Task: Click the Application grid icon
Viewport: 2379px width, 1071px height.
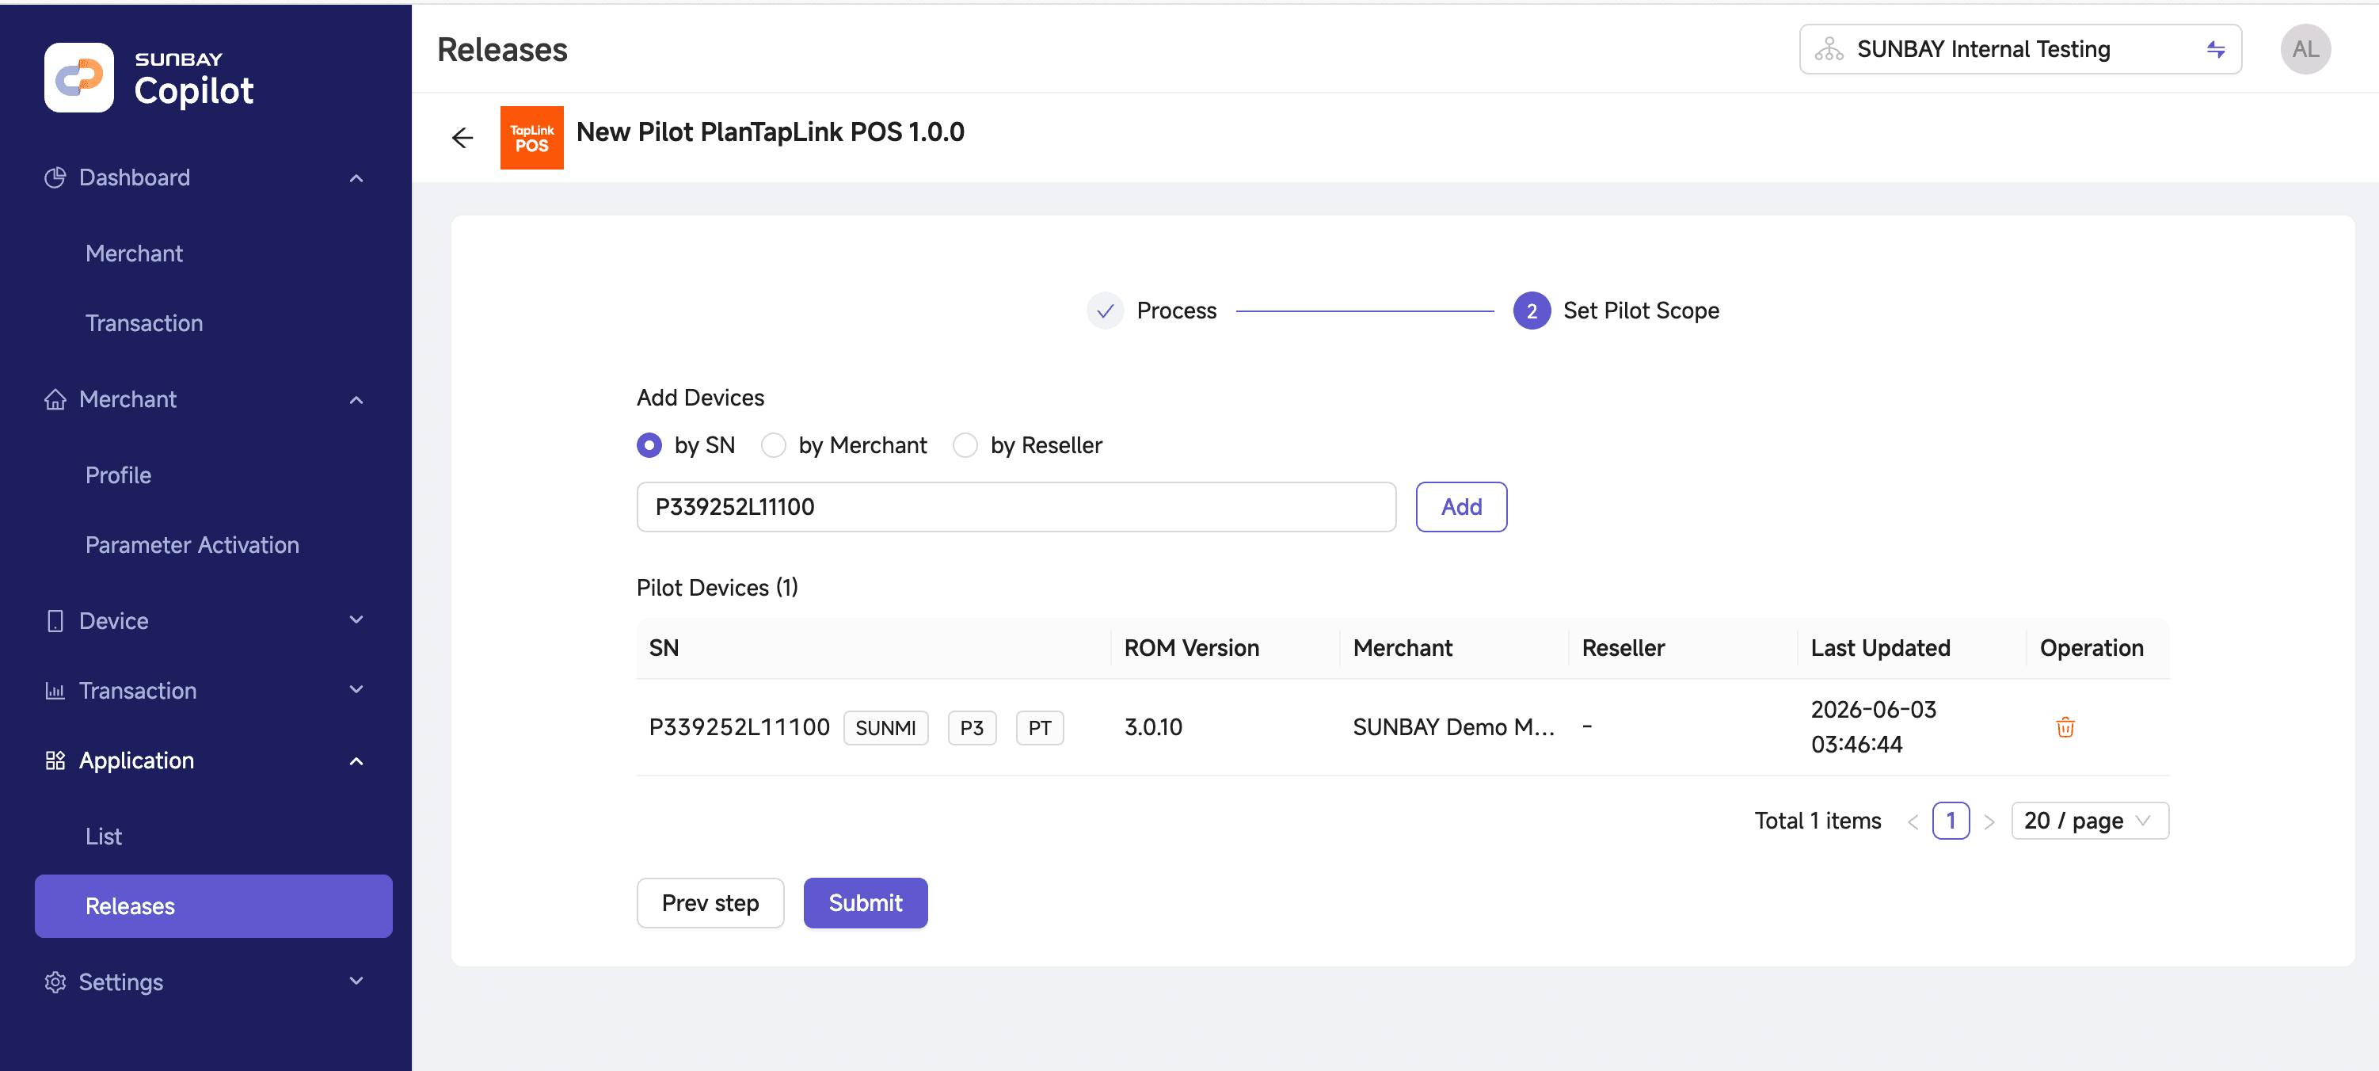Action: (x=55, y=760)
